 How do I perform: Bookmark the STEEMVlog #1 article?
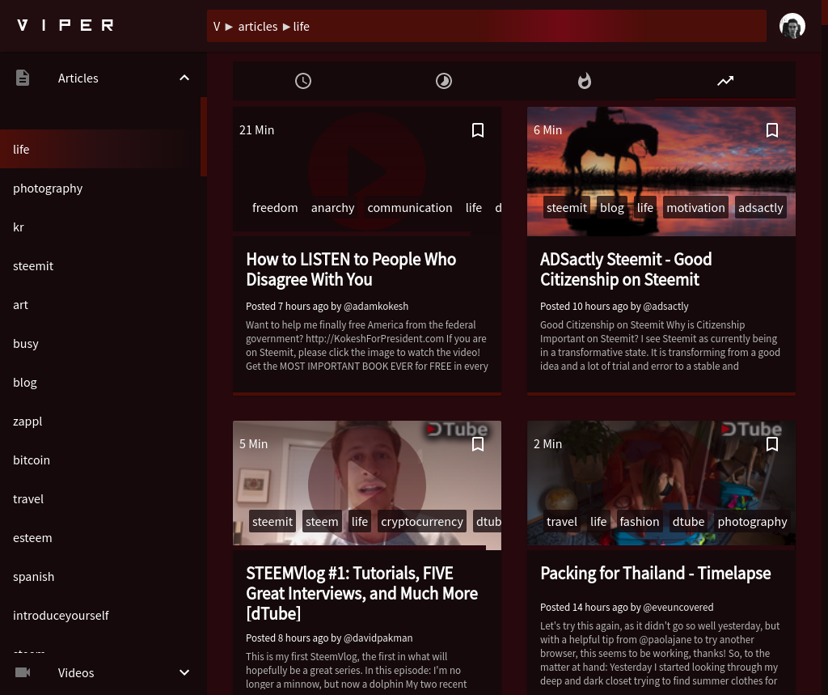pyautogui.click(x=478, y=444)
